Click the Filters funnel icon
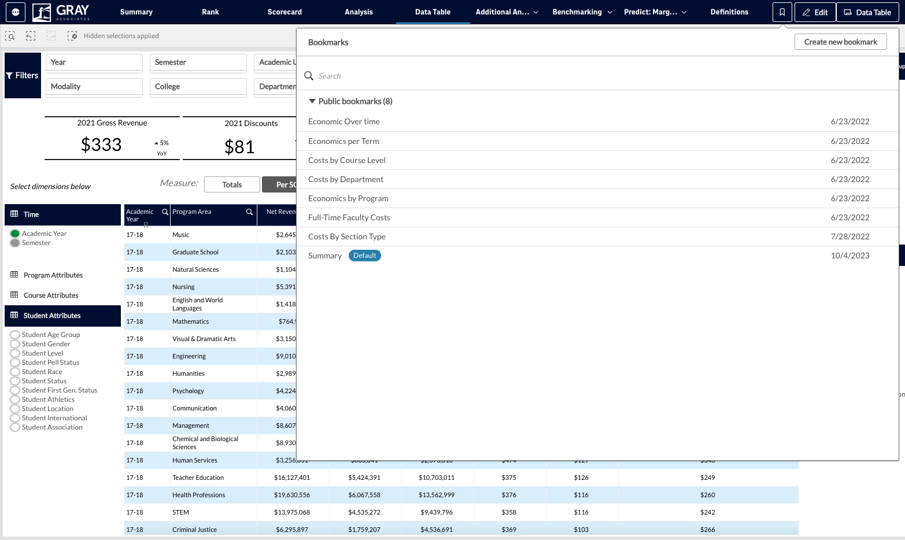Image resolution: width=905 pixels, height=540 pixels. (9, 76)
